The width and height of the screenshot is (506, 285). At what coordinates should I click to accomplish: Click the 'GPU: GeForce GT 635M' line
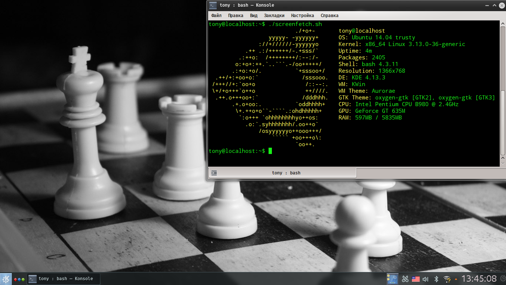click(372, 111)
